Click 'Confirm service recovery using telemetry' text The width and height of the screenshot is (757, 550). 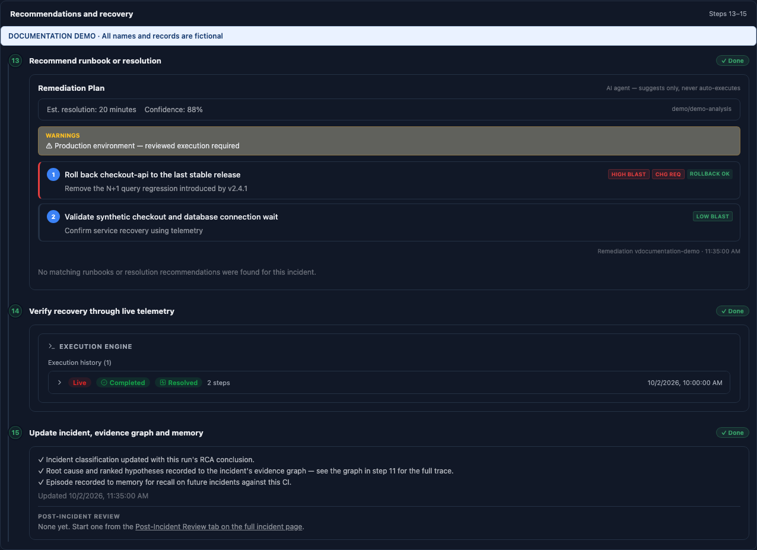133,230
